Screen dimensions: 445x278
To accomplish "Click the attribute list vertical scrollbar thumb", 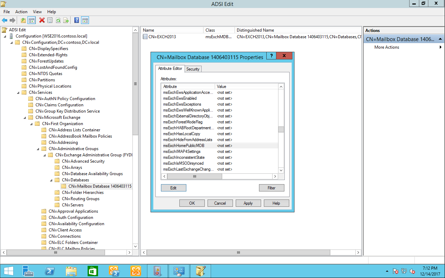I will [281, 130].
